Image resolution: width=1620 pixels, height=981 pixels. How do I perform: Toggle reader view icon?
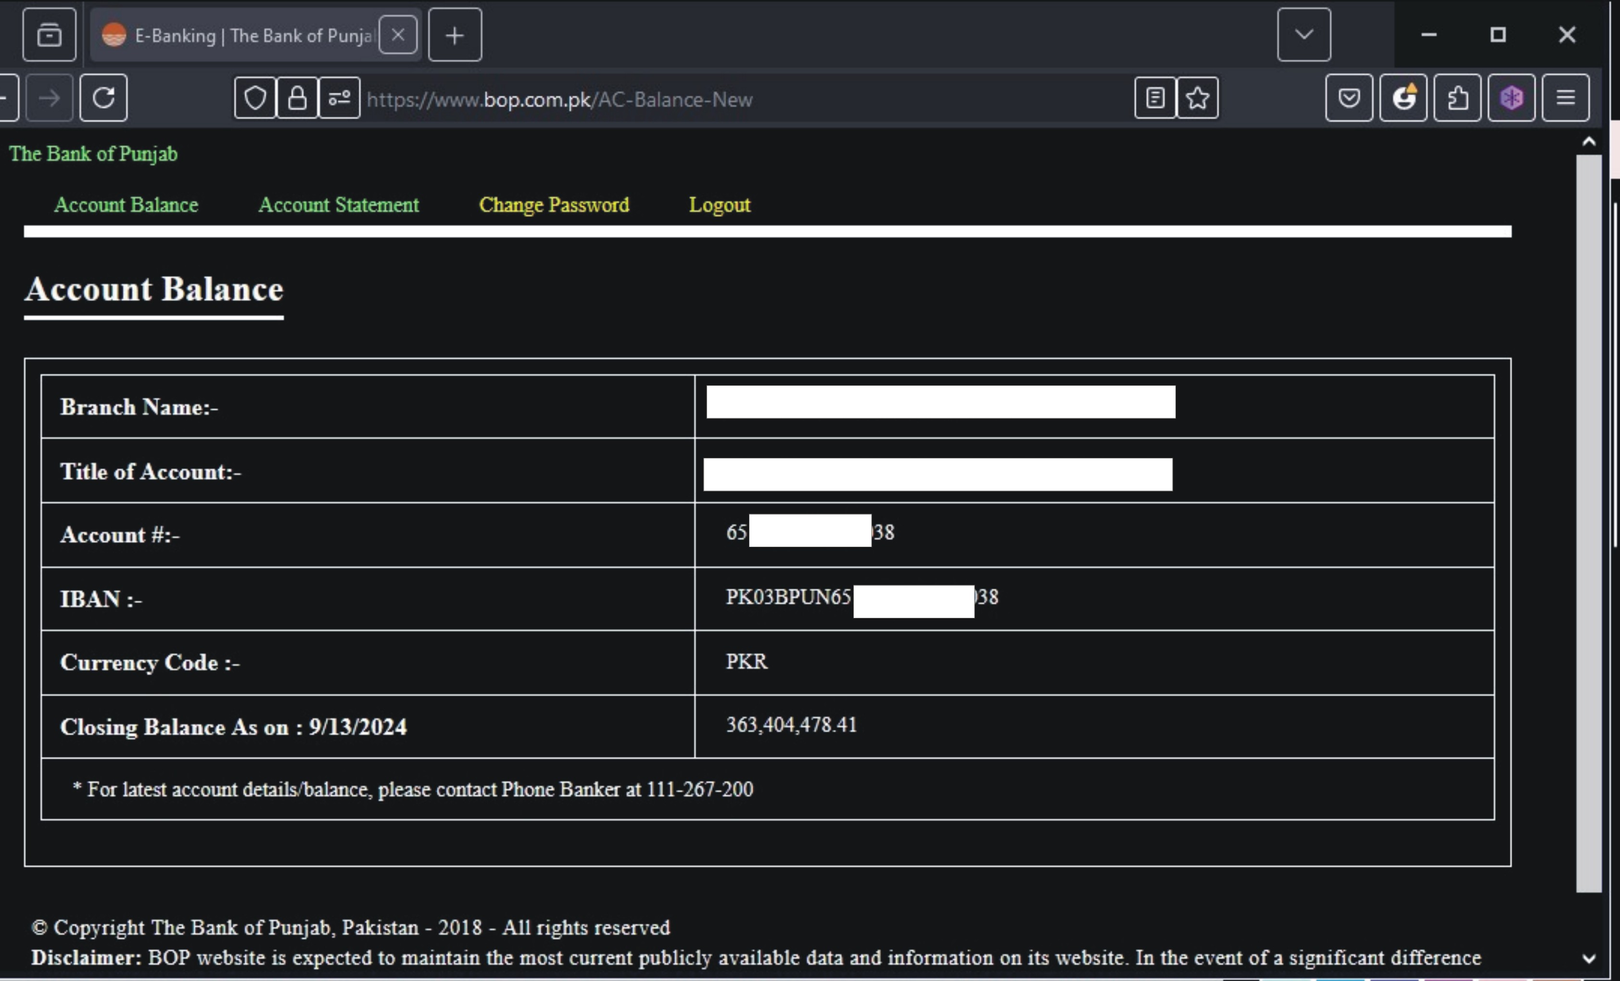1154,99
